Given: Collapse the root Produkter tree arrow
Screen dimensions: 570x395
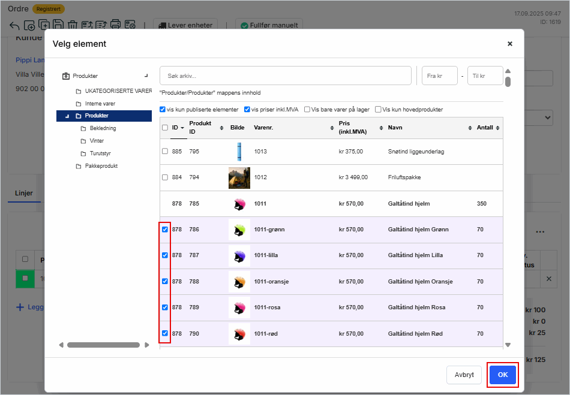Looking at the screenshot, I should pyautogui.click(x=146, y=76).
